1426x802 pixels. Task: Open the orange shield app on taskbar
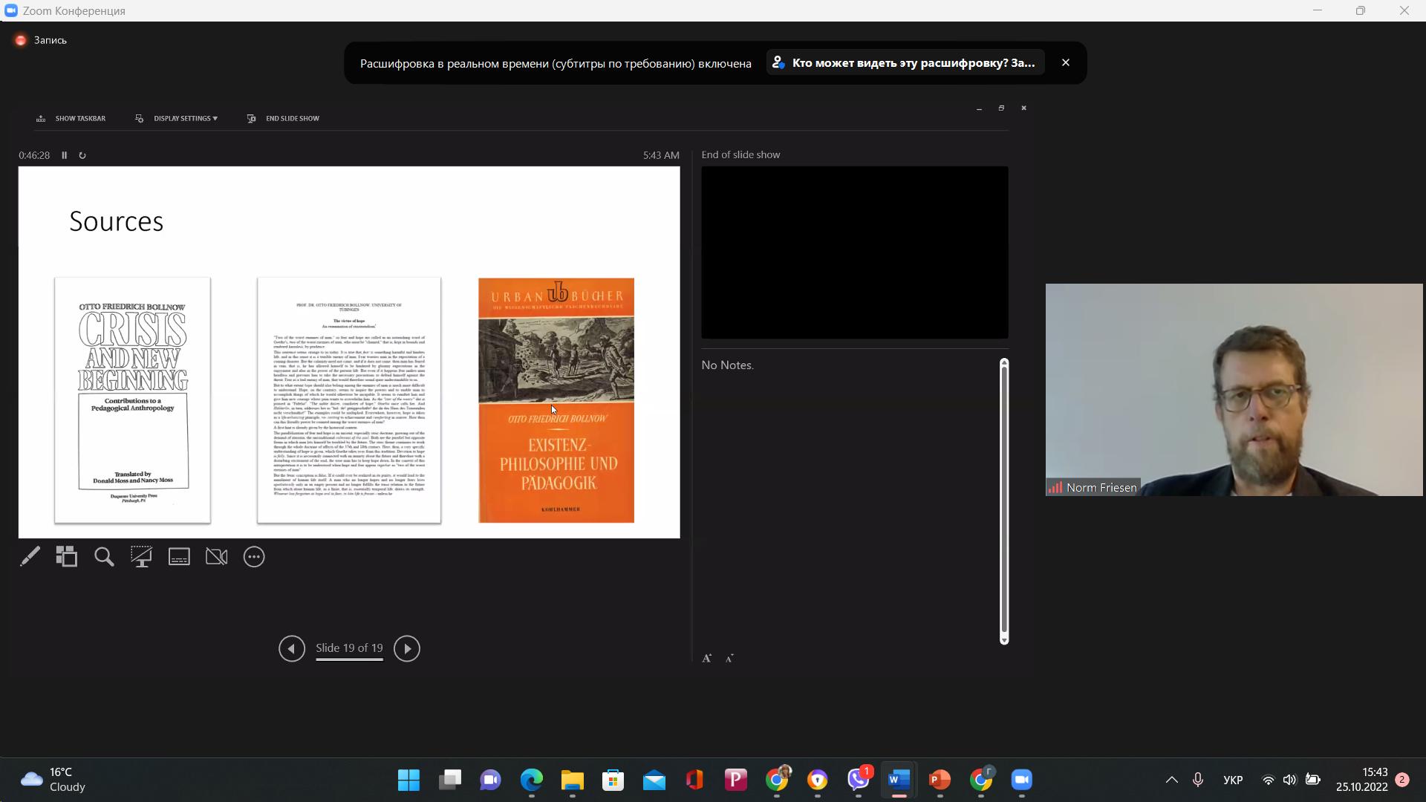[818, 780]
